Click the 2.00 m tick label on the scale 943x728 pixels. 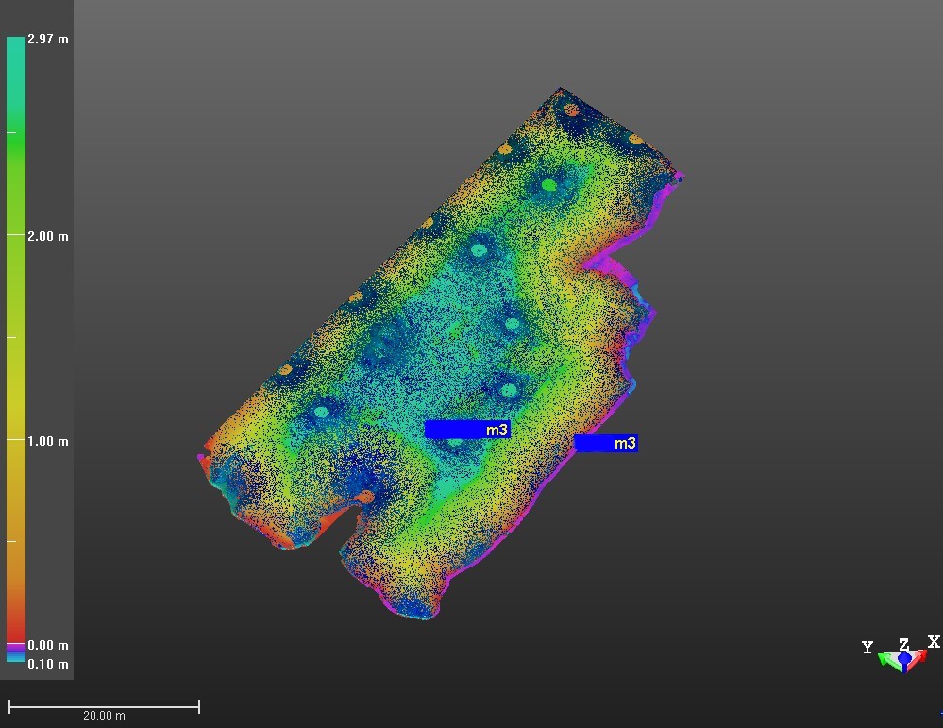[48, 236]
